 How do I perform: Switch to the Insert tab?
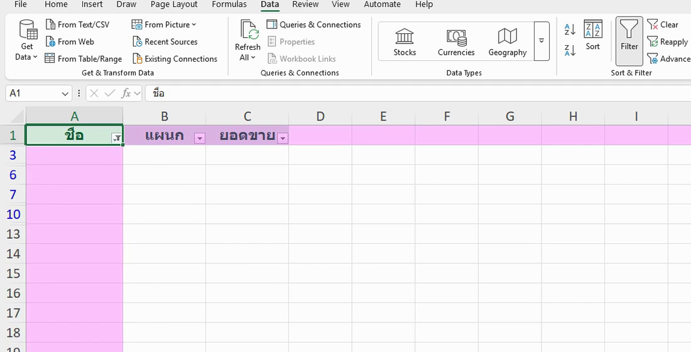[x=92, y=4]
